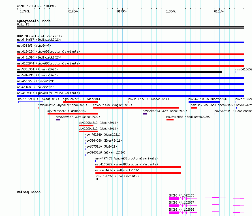Viewport: 252px width, 216px height.
Task: Click the 81810k ruler position
Action: click(219, 11)
